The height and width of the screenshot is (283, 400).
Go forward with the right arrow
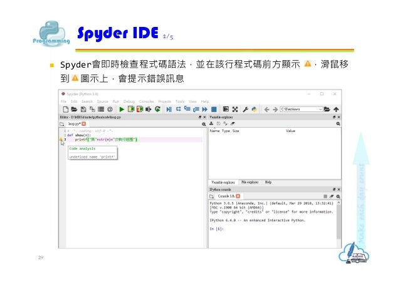[x=275, y=110]
